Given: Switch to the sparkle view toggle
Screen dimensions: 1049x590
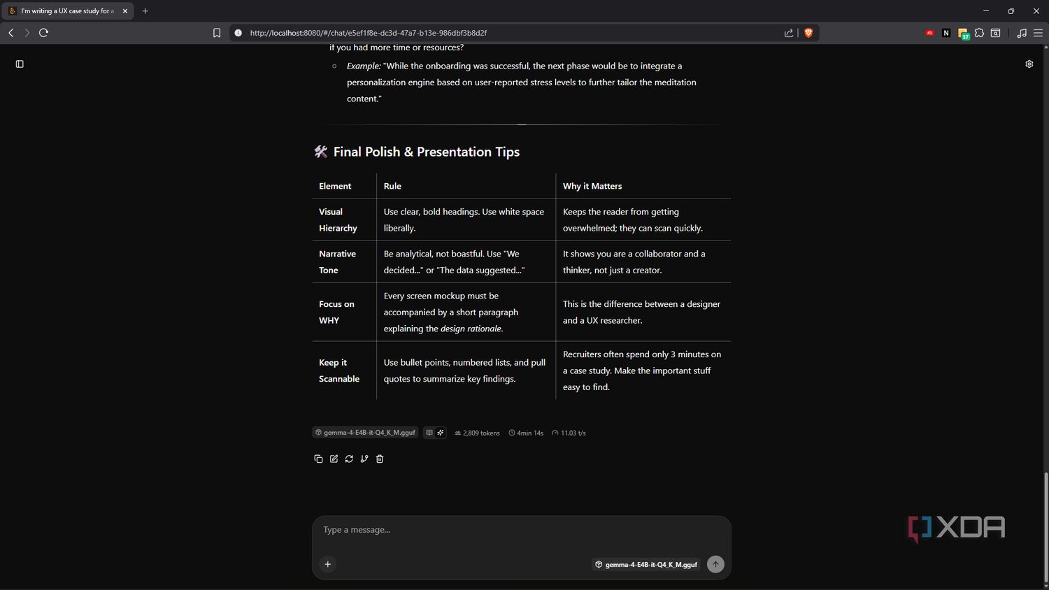Looking at the screenshot, I should pos(441,433).
